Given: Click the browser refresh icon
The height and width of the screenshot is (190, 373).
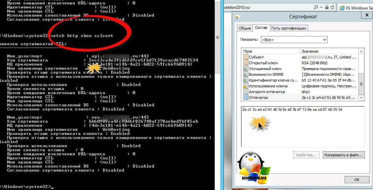Looking at the screenshot, I should pos(332,7).
